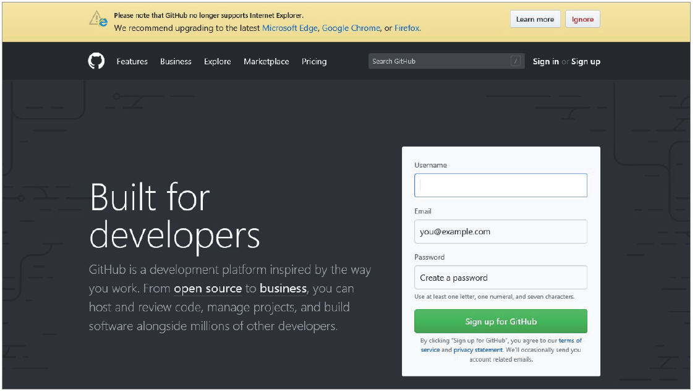Read the terms of service link
This screenshot has width=695, height=392.
[x=501, y=345]
